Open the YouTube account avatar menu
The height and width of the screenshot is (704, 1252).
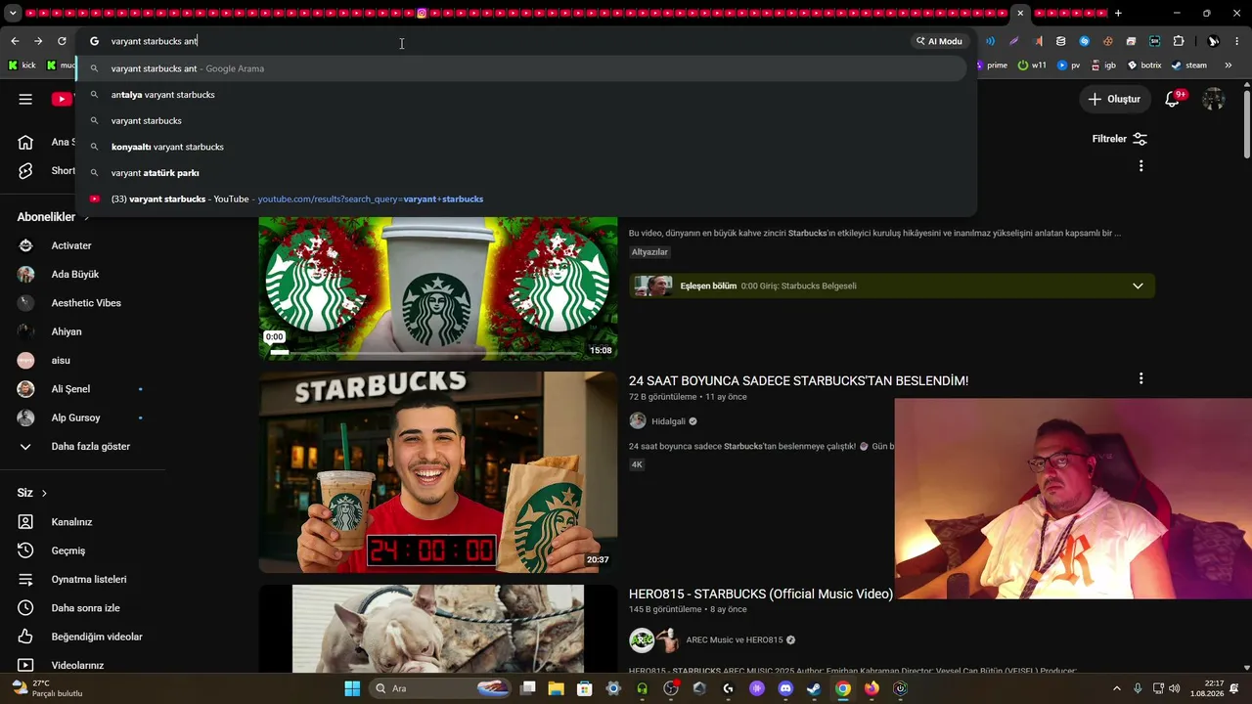(x=1214, y=99)
